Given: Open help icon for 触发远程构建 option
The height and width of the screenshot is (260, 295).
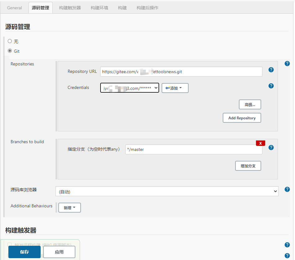Looking at the screenshot, I should click(287, 245).
